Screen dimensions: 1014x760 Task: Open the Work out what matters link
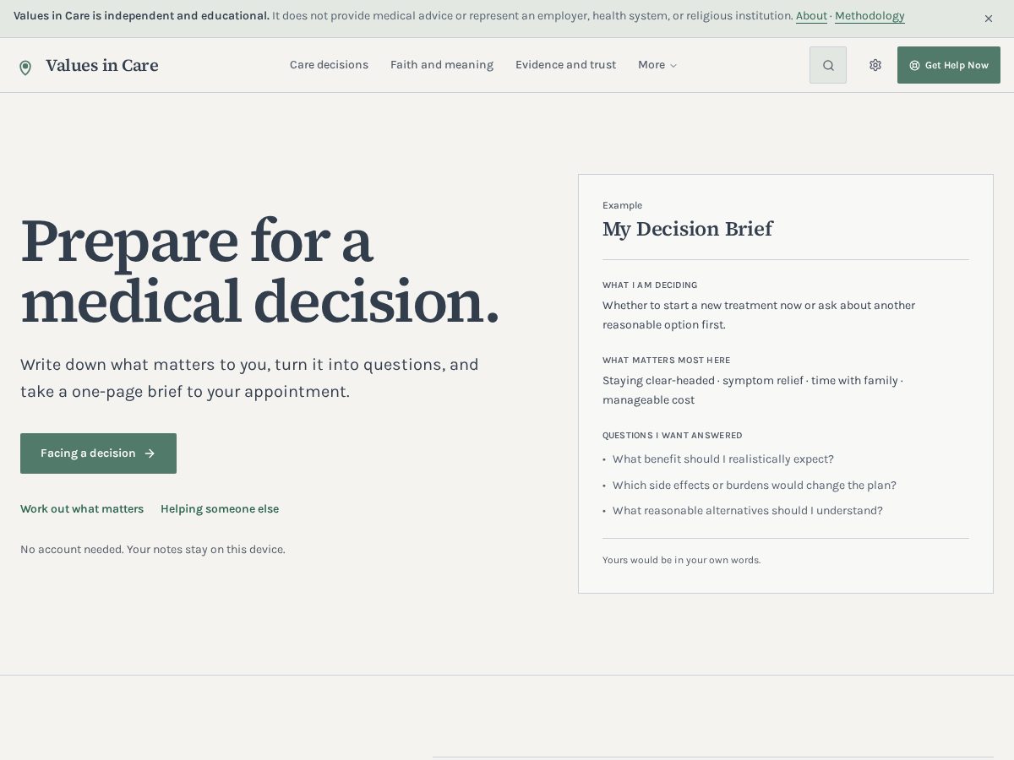(x=82, y=509)
